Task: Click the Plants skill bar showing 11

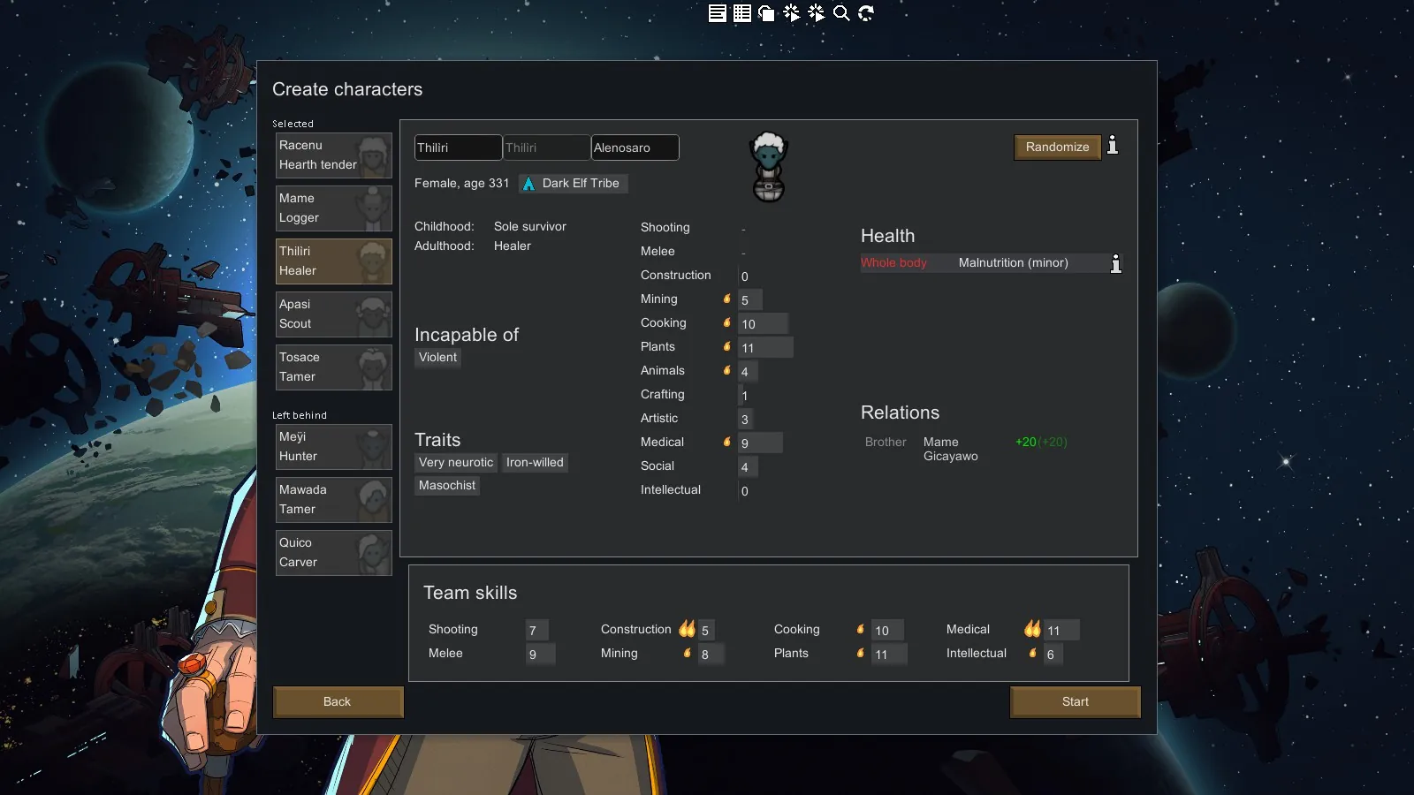Action: pos(765,348)
